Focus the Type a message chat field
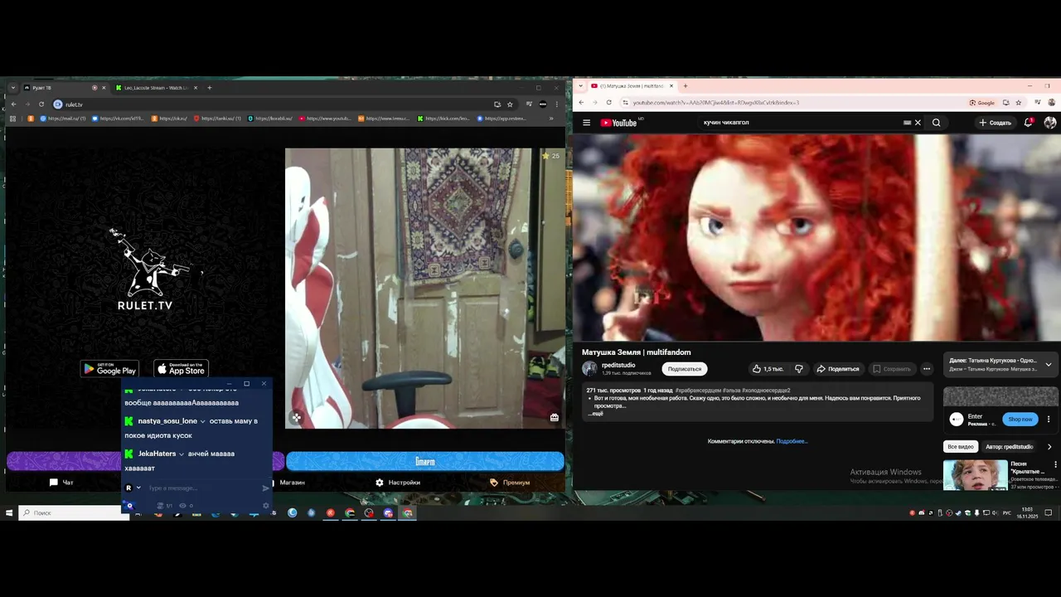The image size is (1061, 597). tap(203, 488)
